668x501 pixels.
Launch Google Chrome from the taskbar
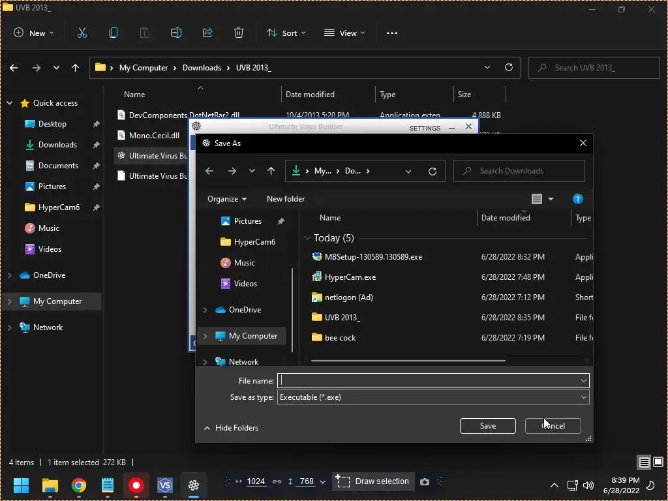[x=79, y=485]
